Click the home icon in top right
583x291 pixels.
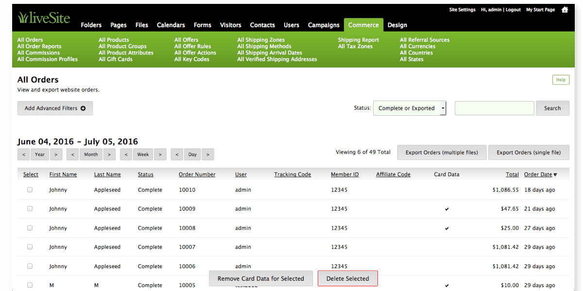565,10
